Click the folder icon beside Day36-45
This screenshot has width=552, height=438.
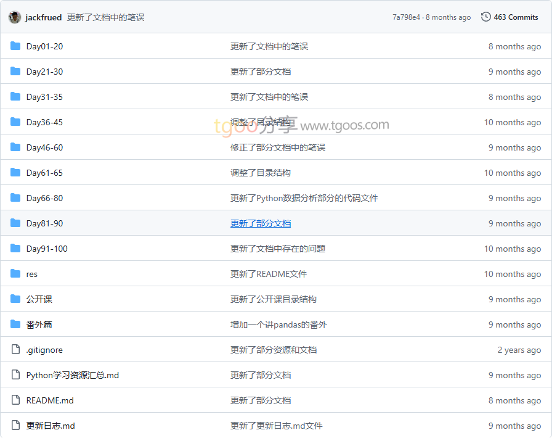[15, 122]
